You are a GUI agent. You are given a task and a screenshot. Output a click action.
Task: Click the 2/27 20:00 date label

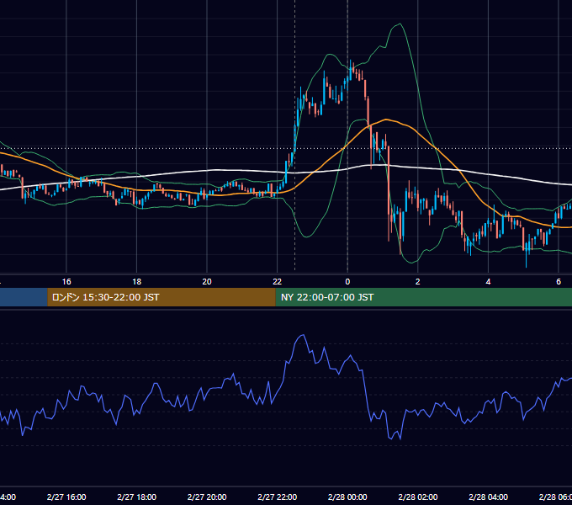(207, 497)
